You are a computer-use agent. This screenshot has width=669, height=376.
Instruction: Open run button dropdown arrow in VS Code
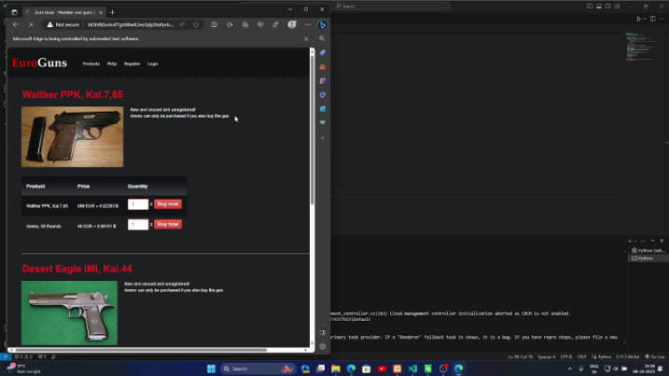(x=645, y=19)
